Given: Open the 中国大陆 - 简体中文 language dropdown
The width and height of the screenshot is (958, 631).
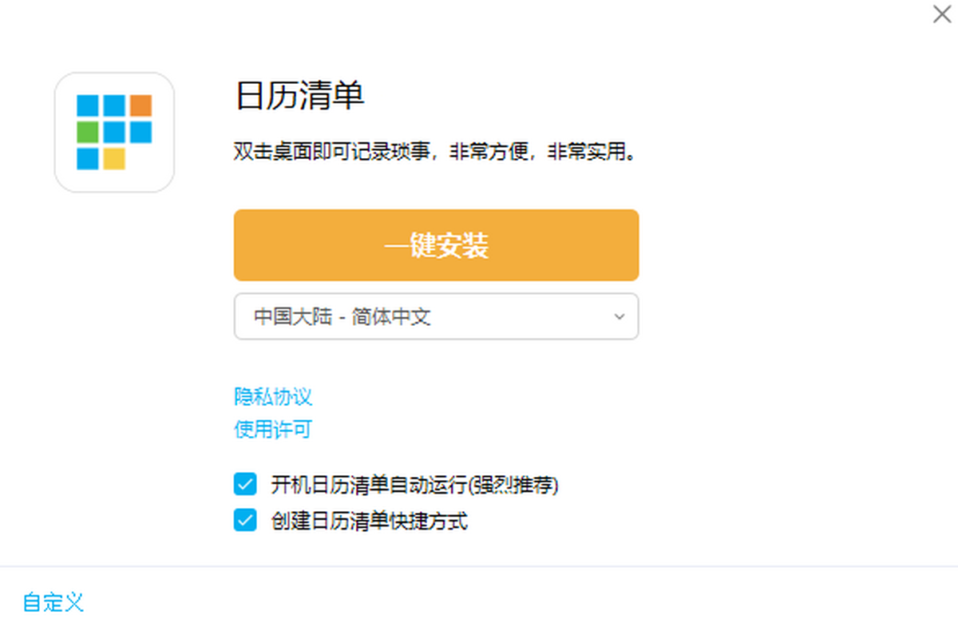Looking at the screenshot, I should tap(436, 317).
